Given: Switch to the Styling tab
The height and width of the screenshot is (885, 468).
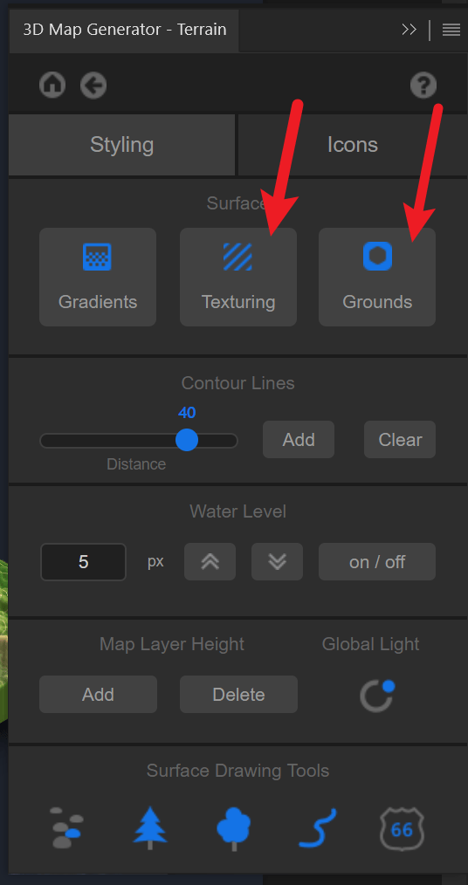Looking at the screenshot, I should pyautogui.click(x=122, y=145).
